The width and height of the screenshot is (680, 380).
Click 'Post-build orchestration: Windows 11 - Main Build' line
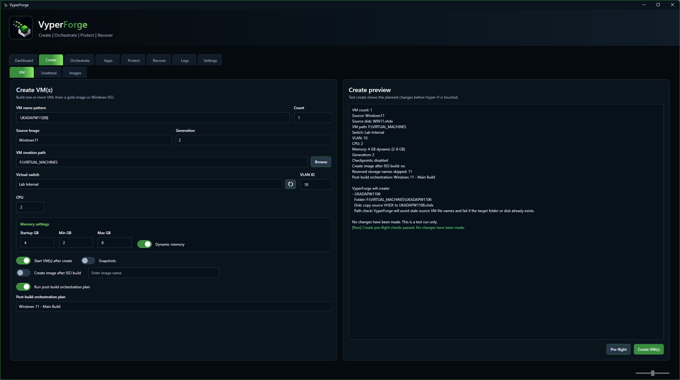tap(393, 177)
